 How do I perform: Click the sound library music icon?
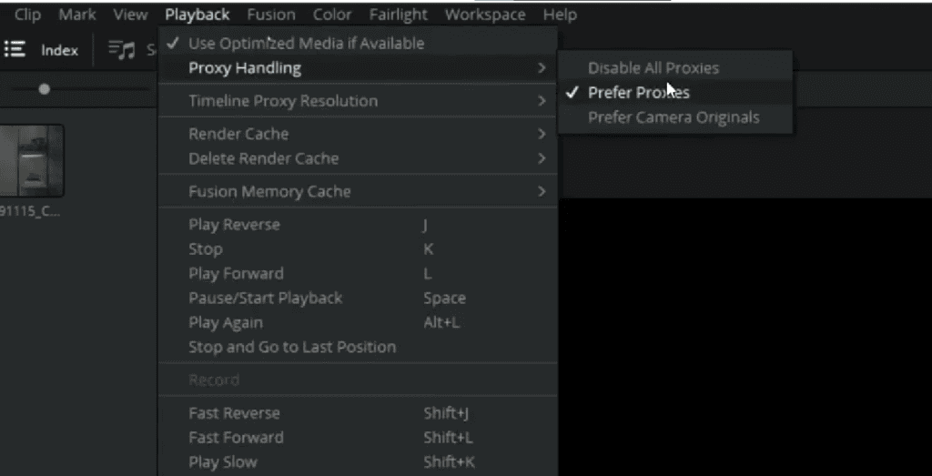pos(122,50)
